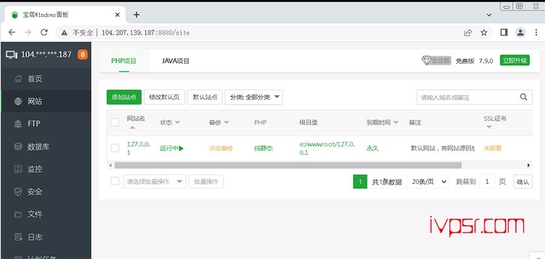Tick the checkbox for site 127.0.0.1
This screenshot has height=259, width=545.
click(x=115, y=148)
